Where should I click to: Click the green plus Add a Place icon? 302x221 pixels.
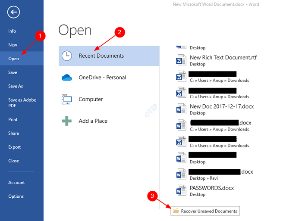(67, 121)
